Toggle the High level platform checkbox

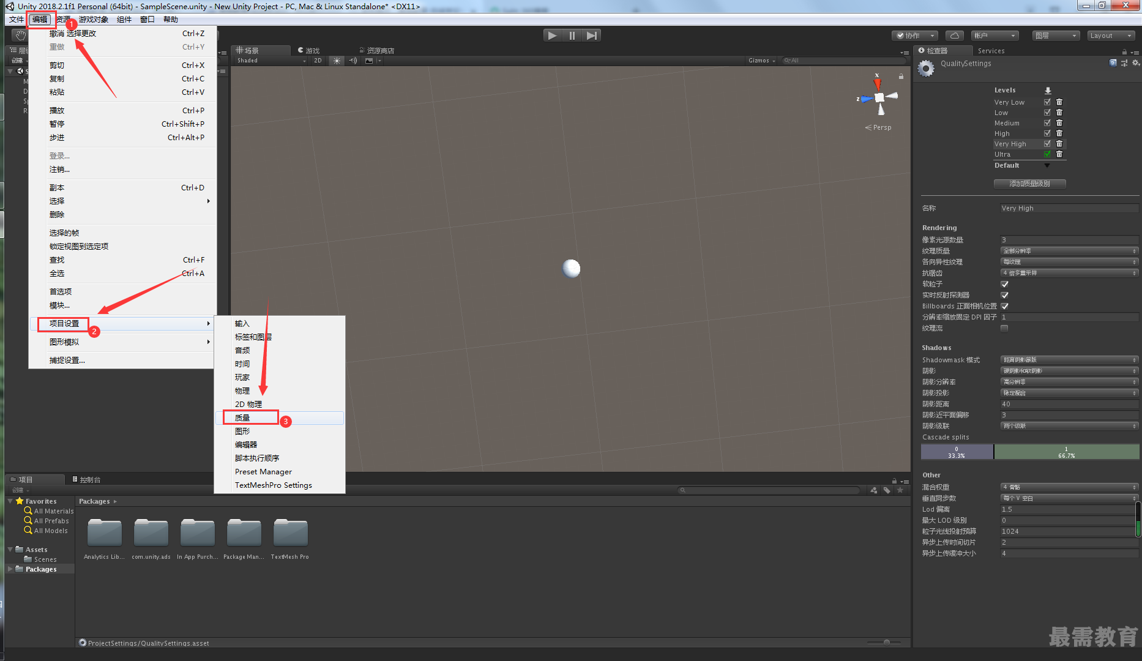tap(1047, 133)
